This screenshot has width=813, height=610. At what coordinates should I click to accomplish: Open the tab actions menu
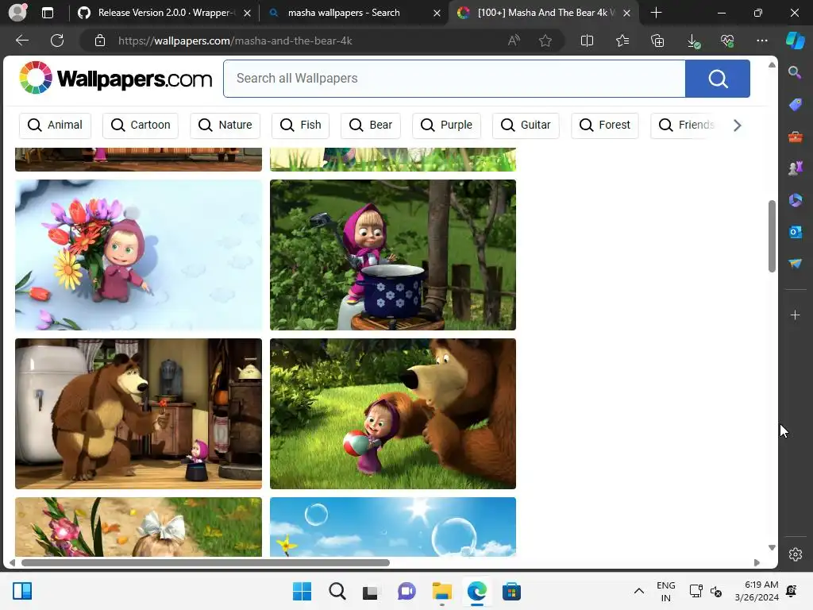[48, 13]
